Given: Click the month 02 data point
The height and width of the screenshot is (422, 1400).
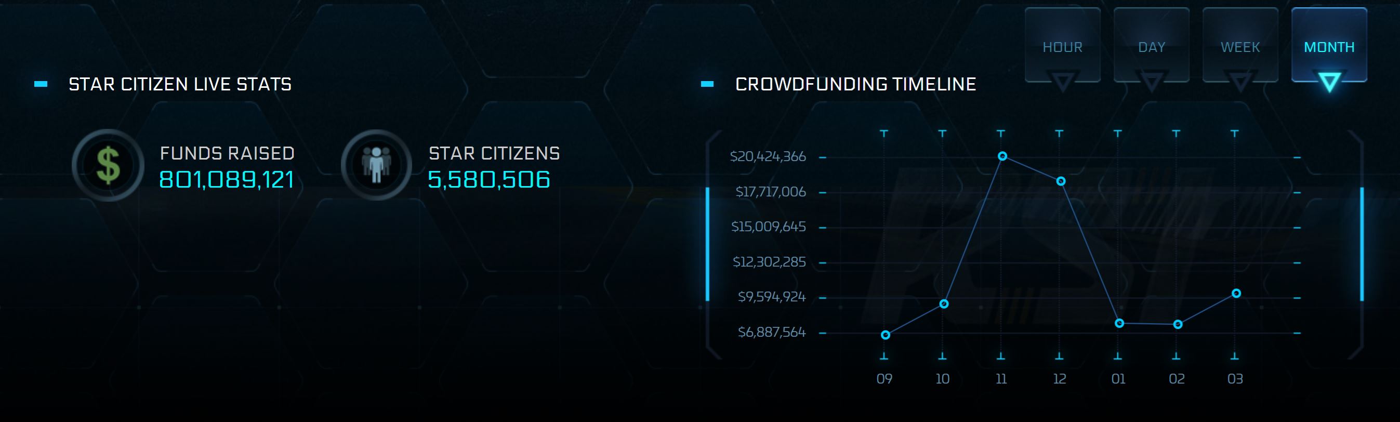Looking at the screenshot, I should (x=1178, y=325).
